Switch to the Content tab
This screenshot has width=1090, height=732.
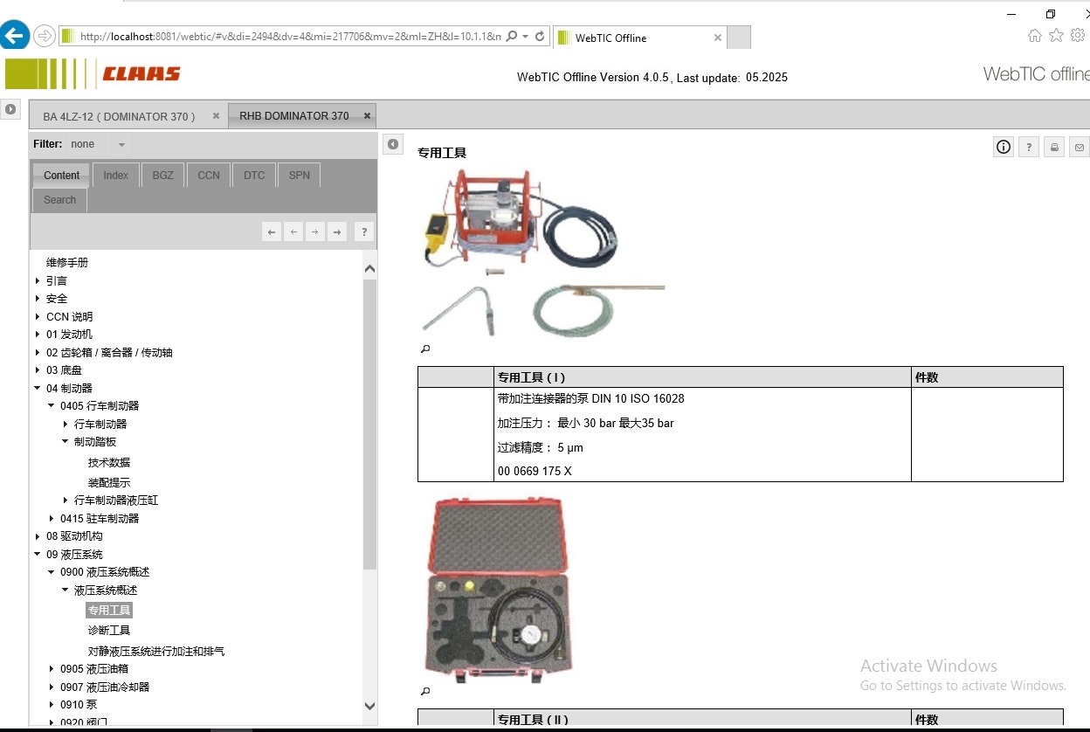tap(61, 176)
